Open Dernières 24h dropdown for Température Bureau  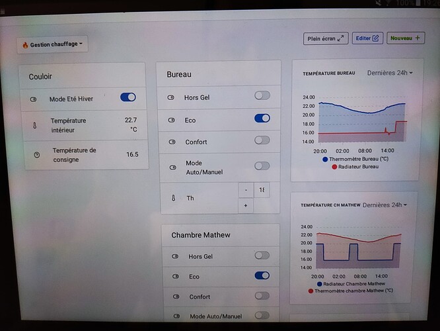point(390,73)
